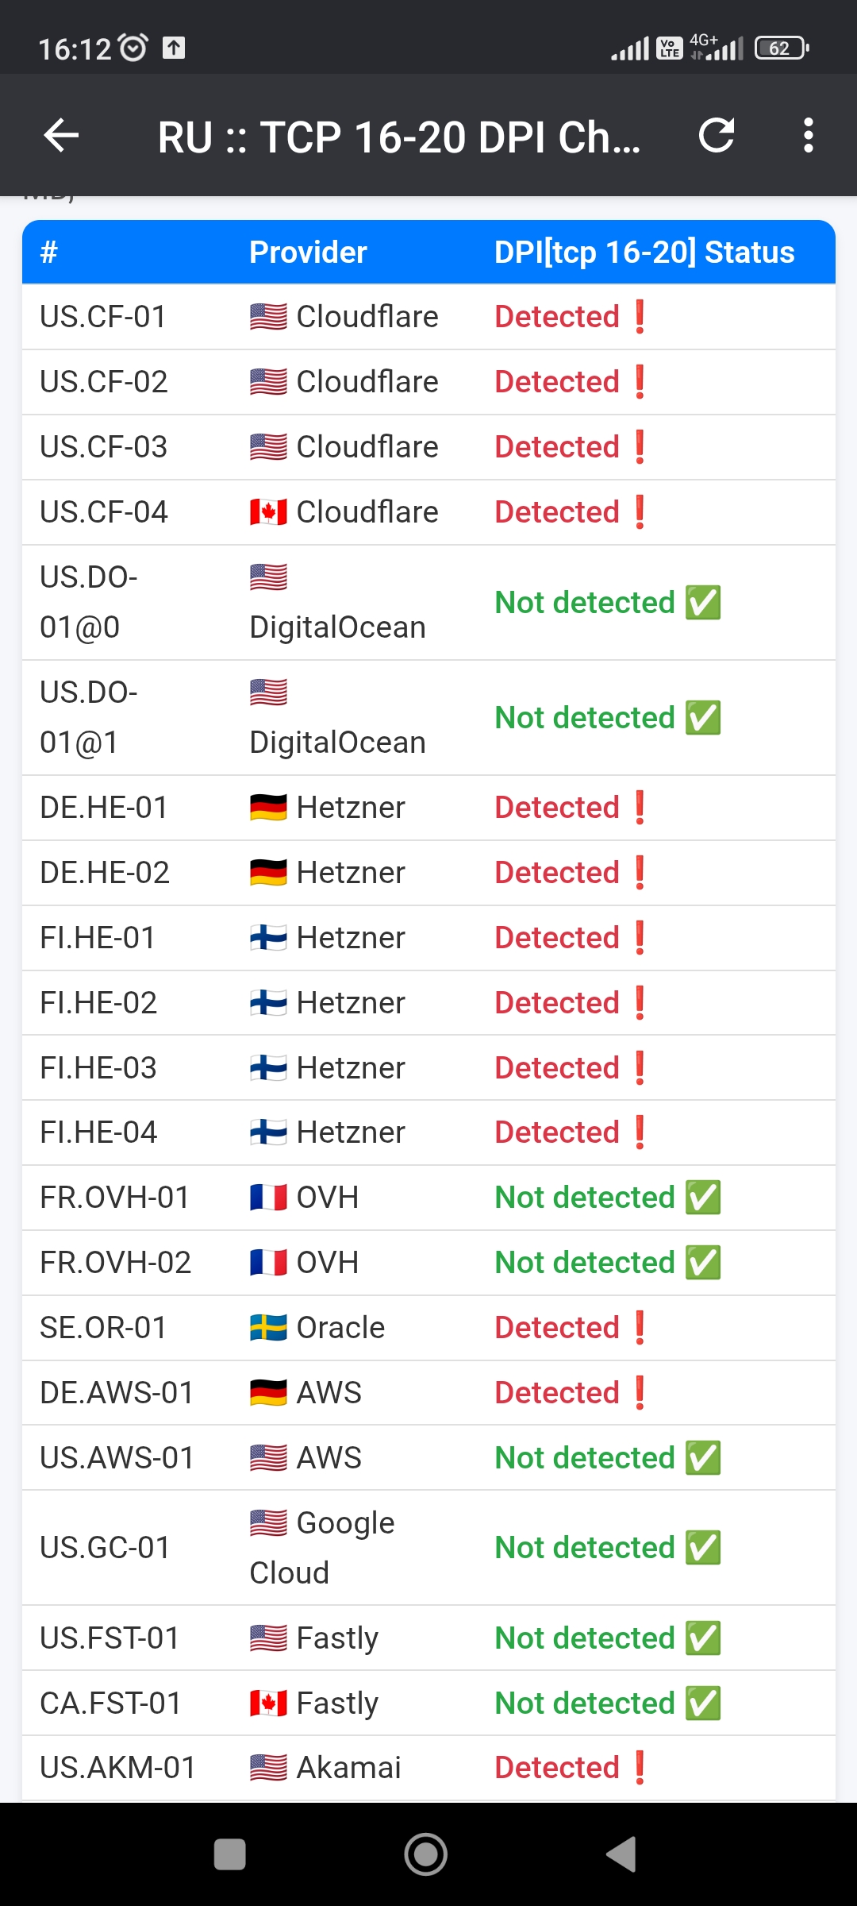Tap the Google Cloud provider name

pos(322,1548)
